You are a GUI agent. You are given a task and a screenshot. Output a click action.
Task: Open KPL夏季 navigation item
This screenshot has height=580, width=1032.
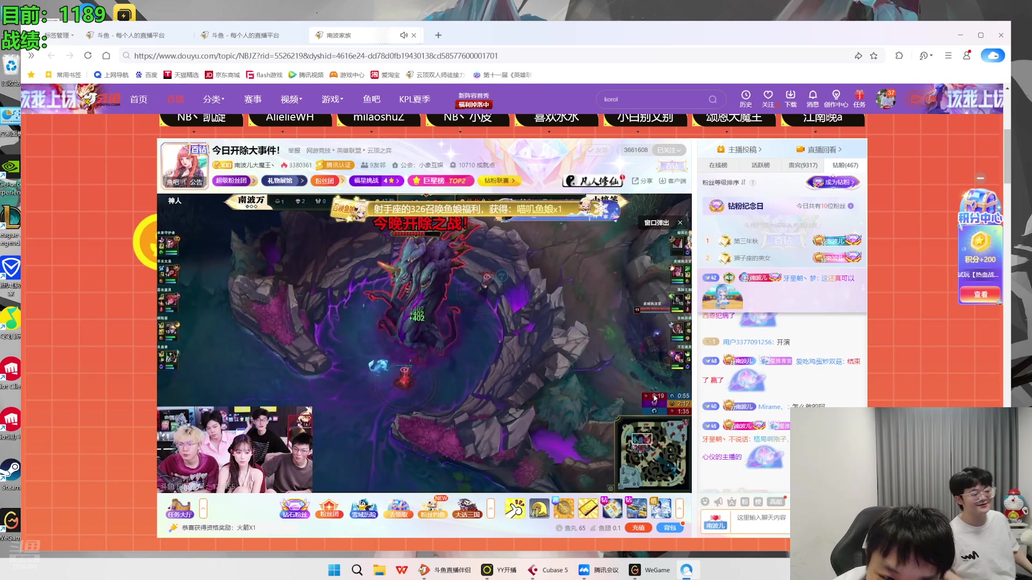414,99
